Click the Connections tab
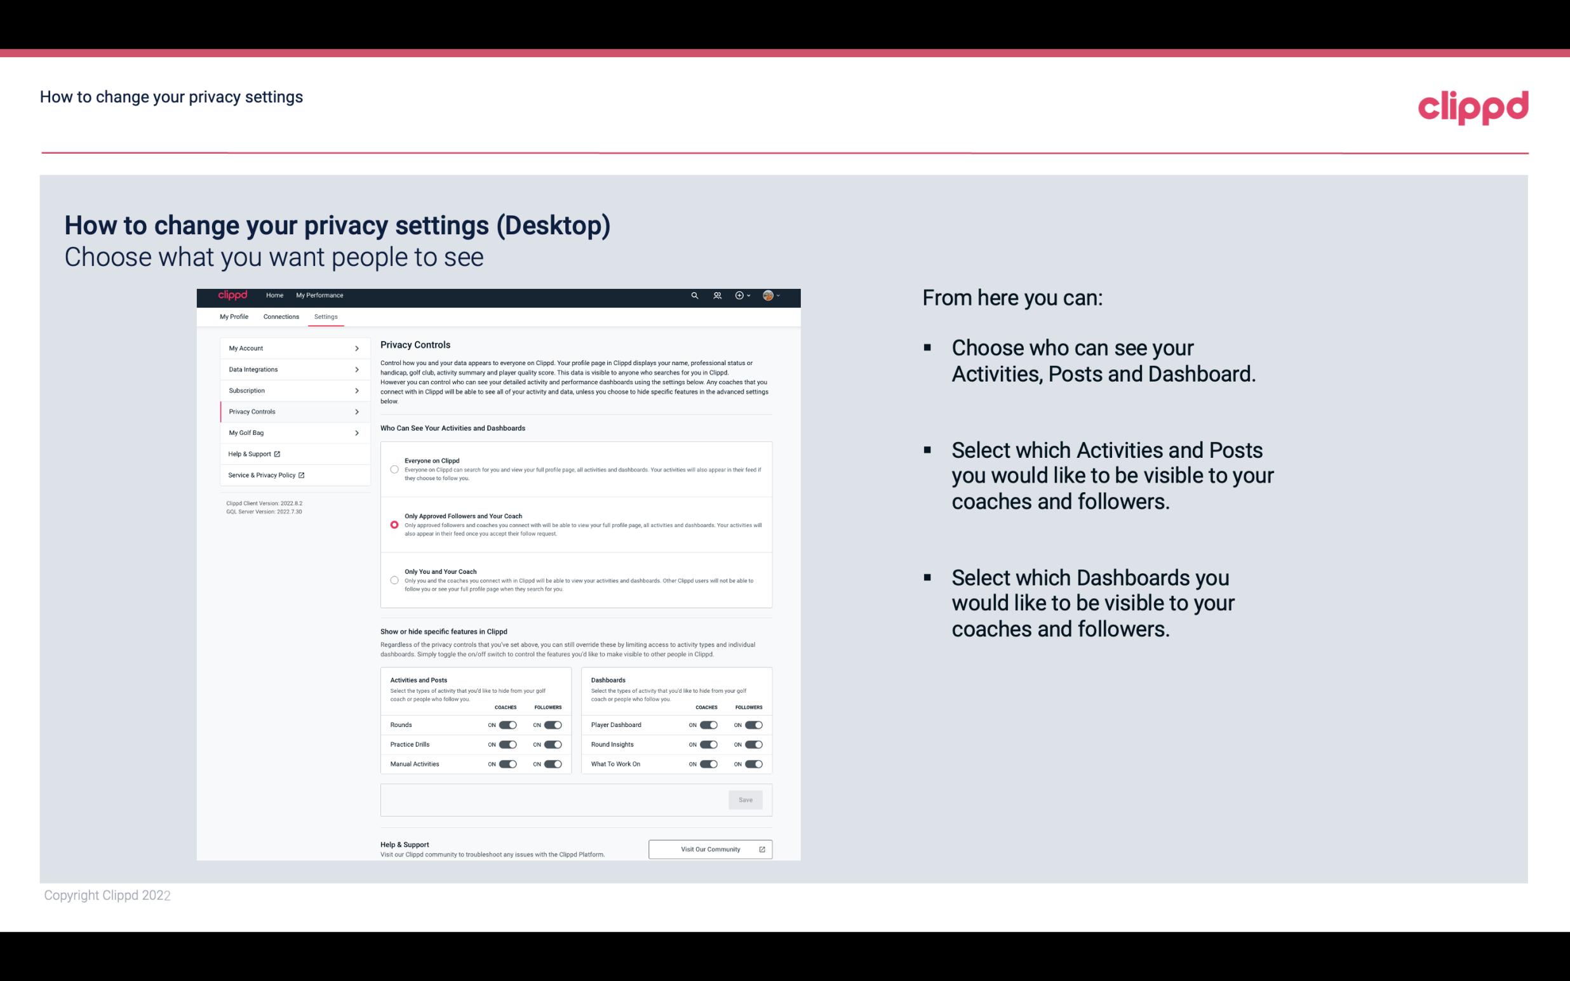This screenshot has height=981, width=1570. coord(279,316)
